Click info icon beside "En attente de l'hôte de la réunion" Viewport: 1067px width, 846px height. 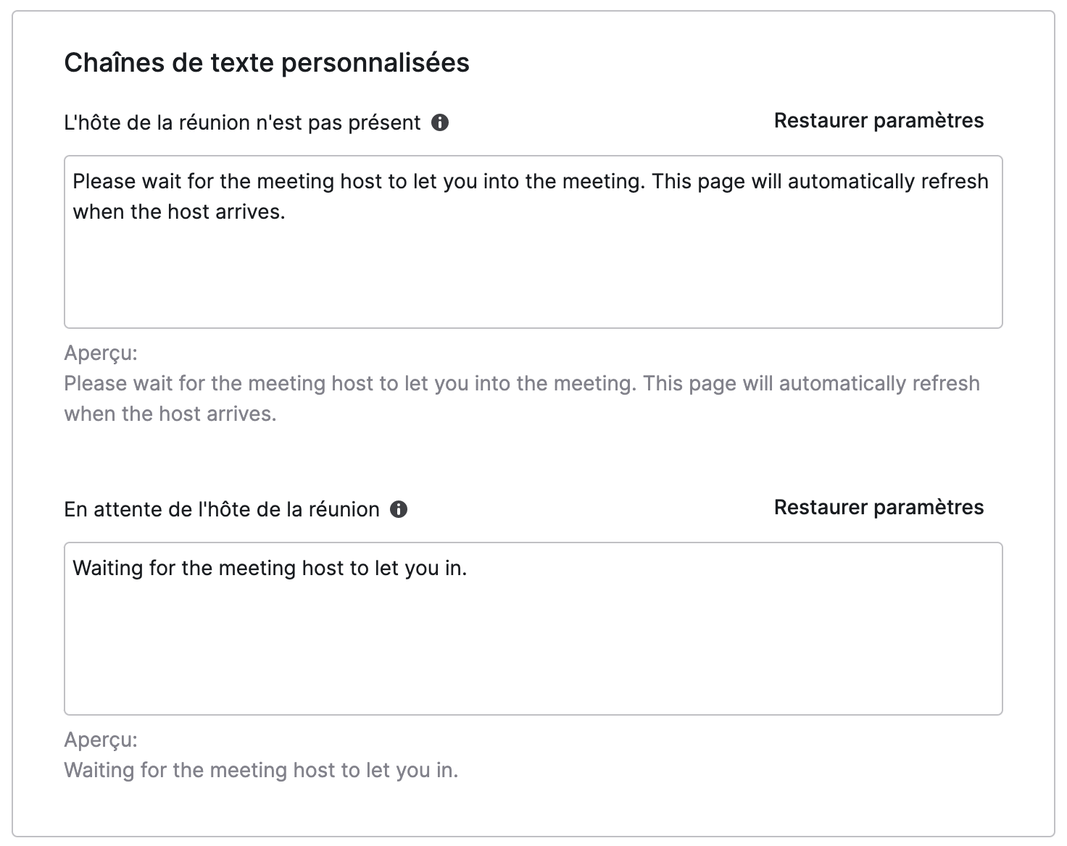point(399,509)
